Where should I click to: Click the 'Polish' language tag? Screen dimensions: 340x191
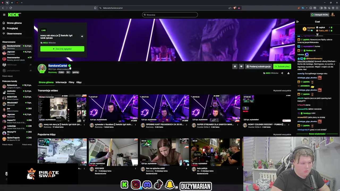(61, 72)
